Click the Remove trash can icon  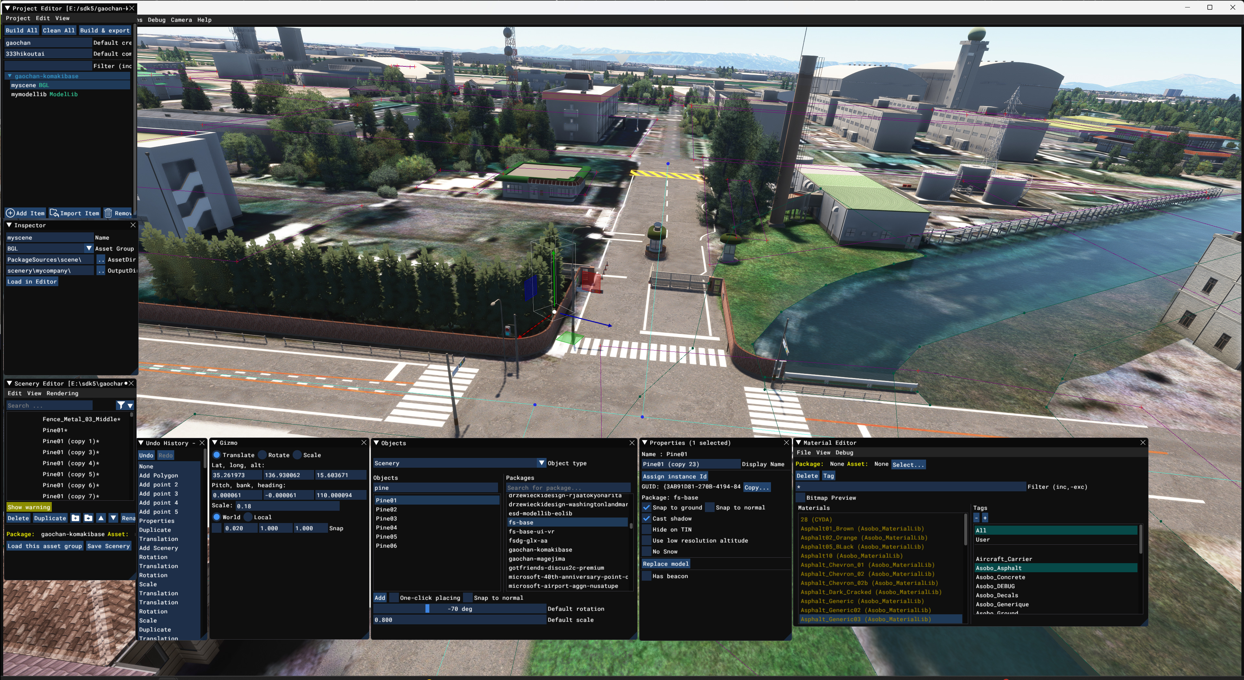(x=108, y=213)
